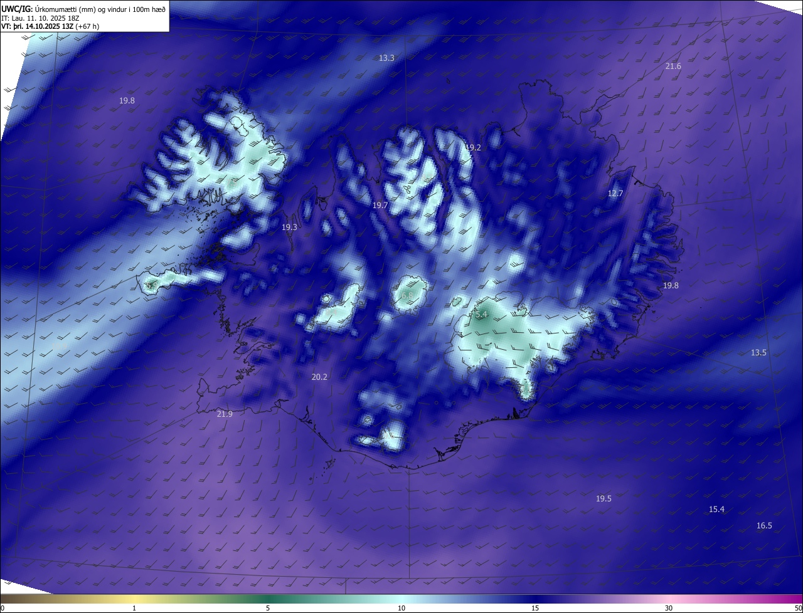This screenshot has width=803, height=613.
Task: Click the 21.9 value on the map
Action: pyautogui.click(x=225, y=414)
